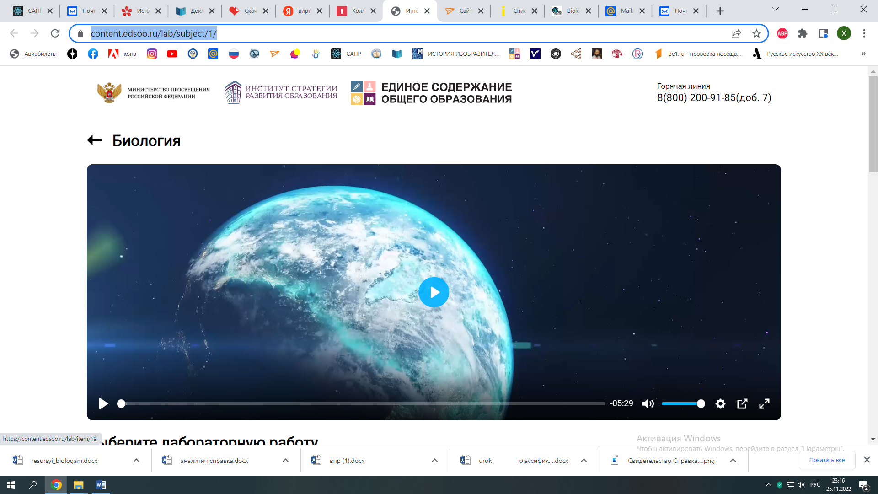878x494 pixels.
Task: Close the downloads bar
Action: (x=867, y=460)
